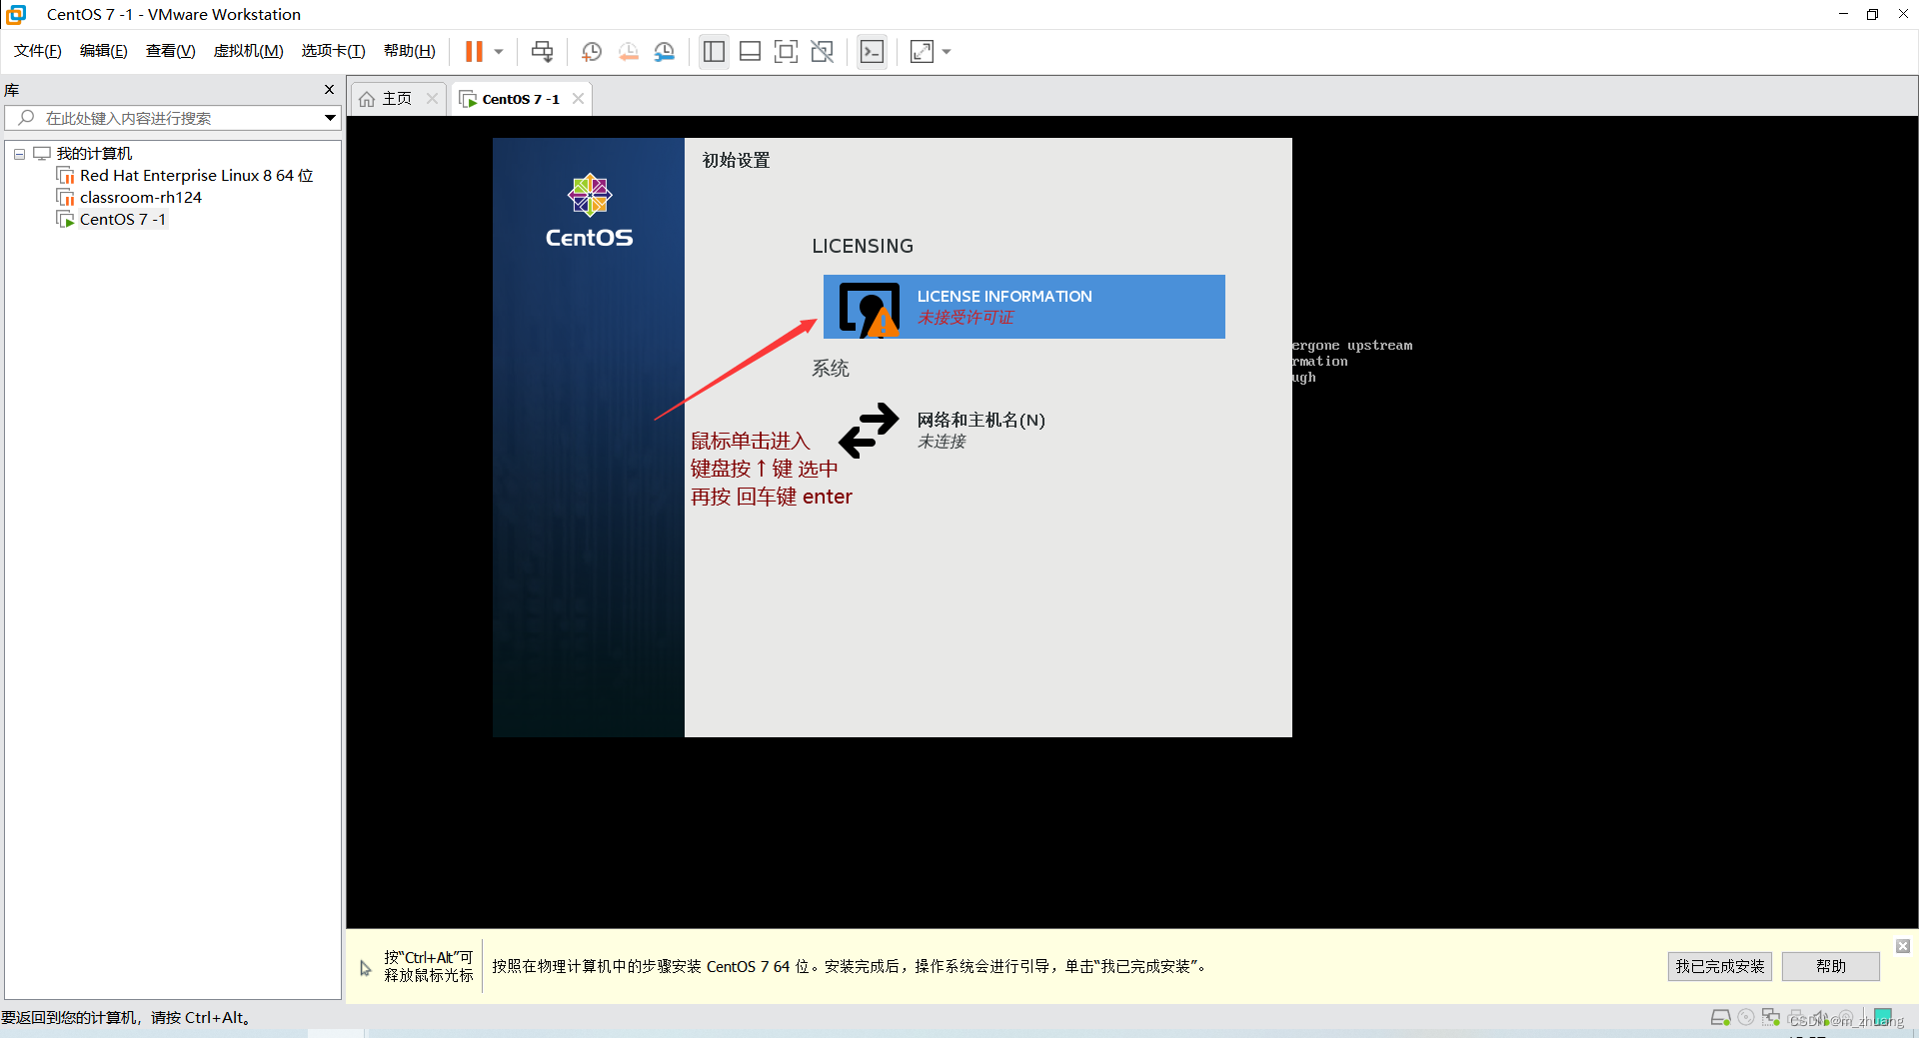Screen dimensions: 1919x1038
Task: Select 我的计算机 in the library tree
Action: point(94,153)
